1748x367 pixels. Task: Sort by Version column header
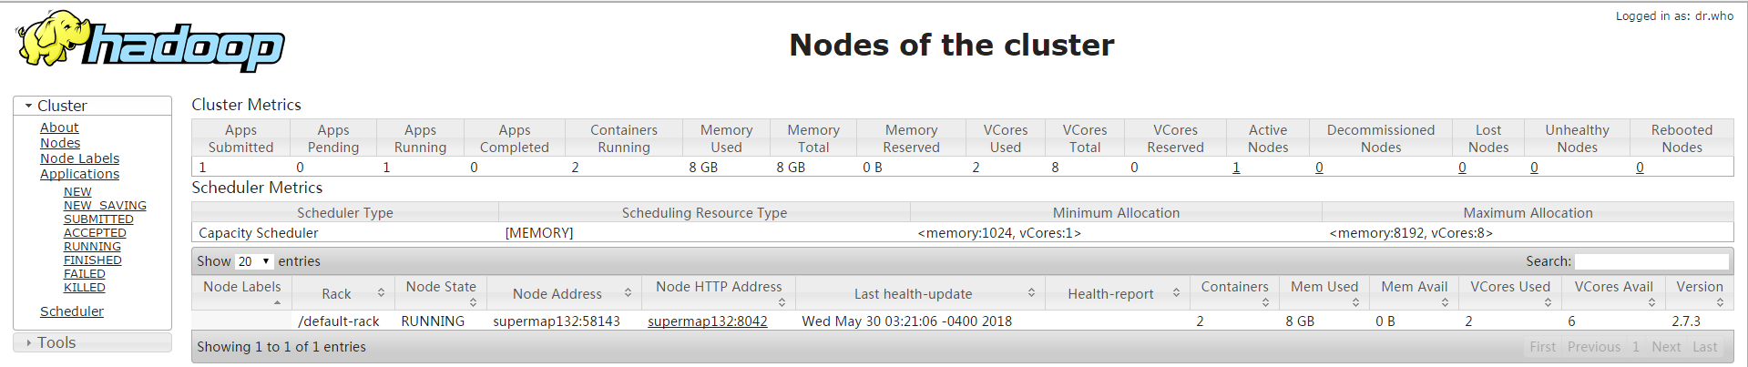(x=1699, y=287)
